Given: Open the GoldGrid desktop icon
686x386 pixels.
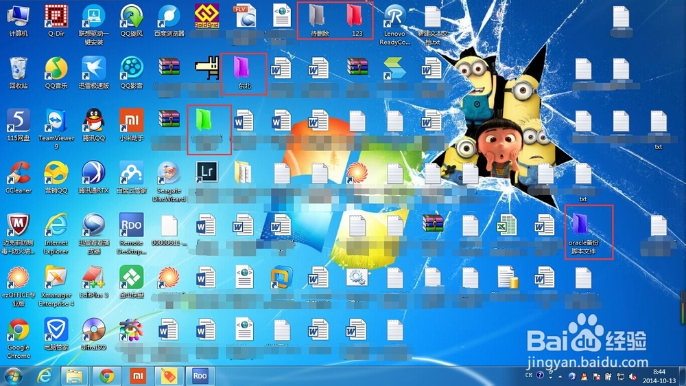Looking at the screenshot, I should click(x=206, y=16).
